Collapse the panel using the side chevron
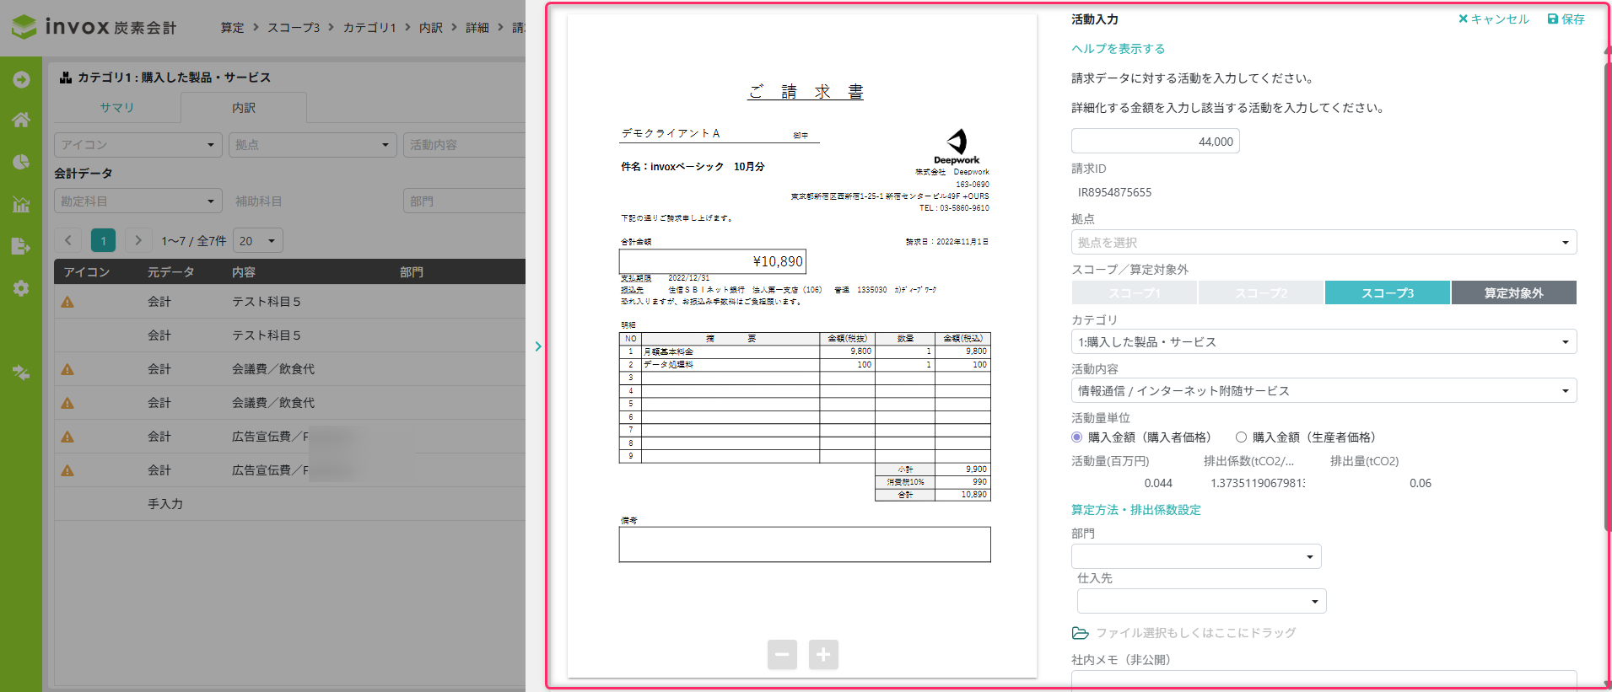 click(x=538, y=346)
